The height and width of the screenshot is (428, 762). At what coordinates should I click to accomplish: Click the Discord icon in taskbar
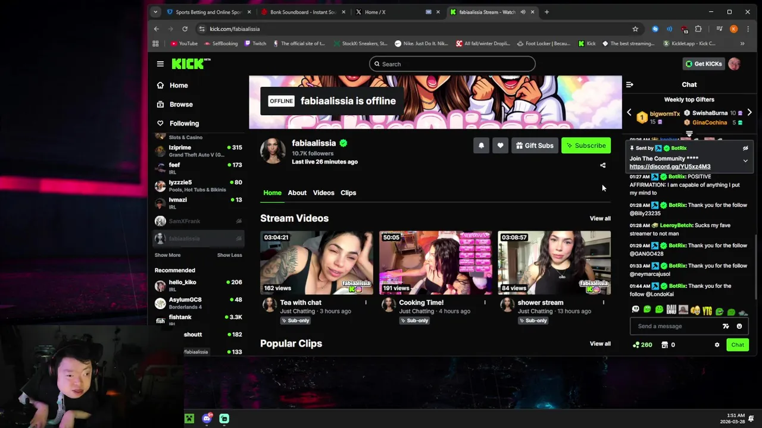(207, 418)
